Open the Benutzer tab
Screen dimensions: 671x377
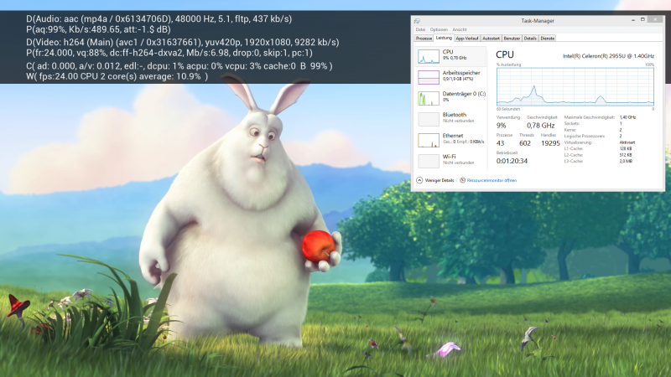coord(512,39)
